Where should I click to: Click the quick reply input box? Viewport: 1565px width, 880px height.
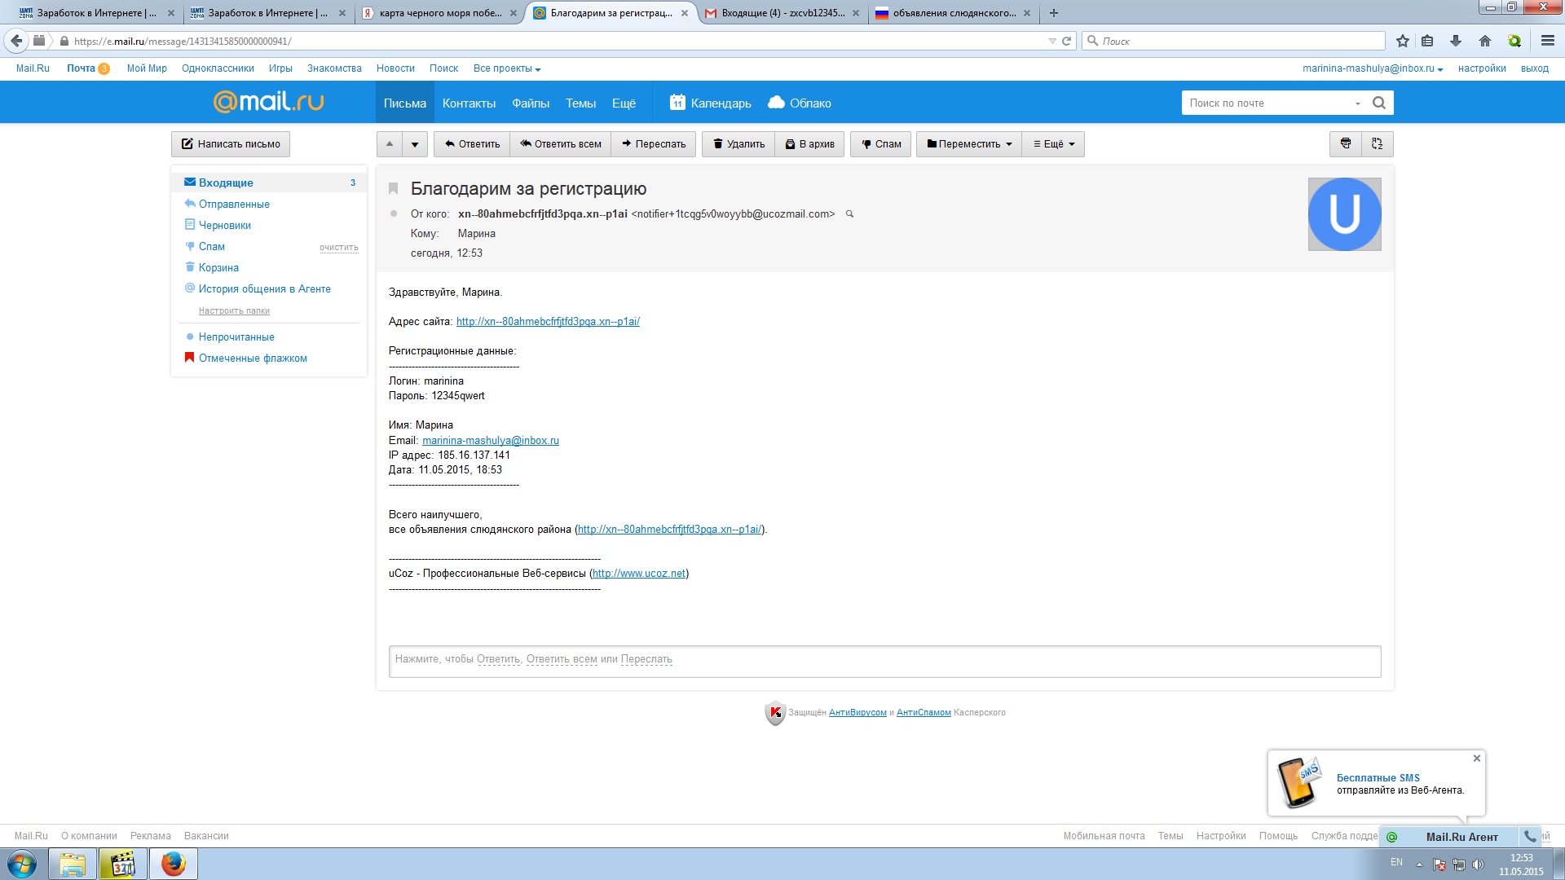[x=884, y=661]
